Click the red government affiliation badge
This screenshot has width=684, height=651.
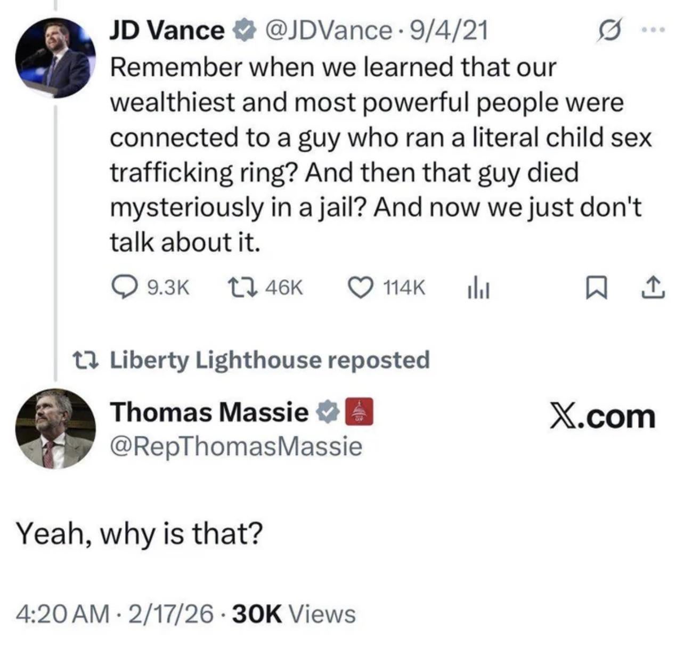point(360,412)
